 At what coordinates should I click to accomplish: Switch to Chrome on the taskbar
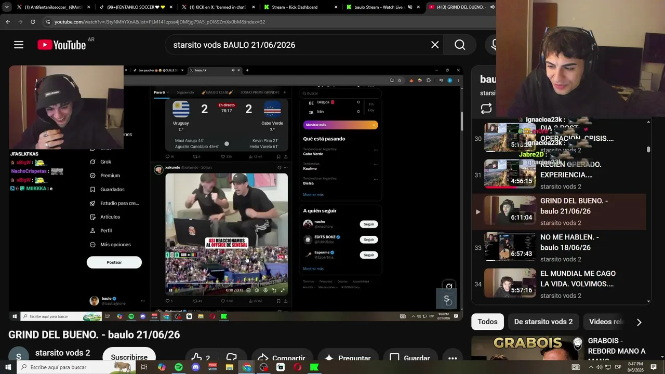247,367
